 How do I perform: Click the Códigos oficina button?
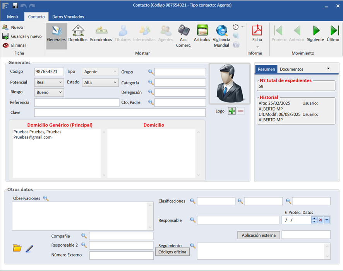172,252
